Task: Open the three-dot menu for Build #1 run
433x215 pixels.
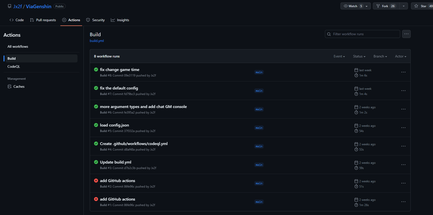Action: click(403, 202)
